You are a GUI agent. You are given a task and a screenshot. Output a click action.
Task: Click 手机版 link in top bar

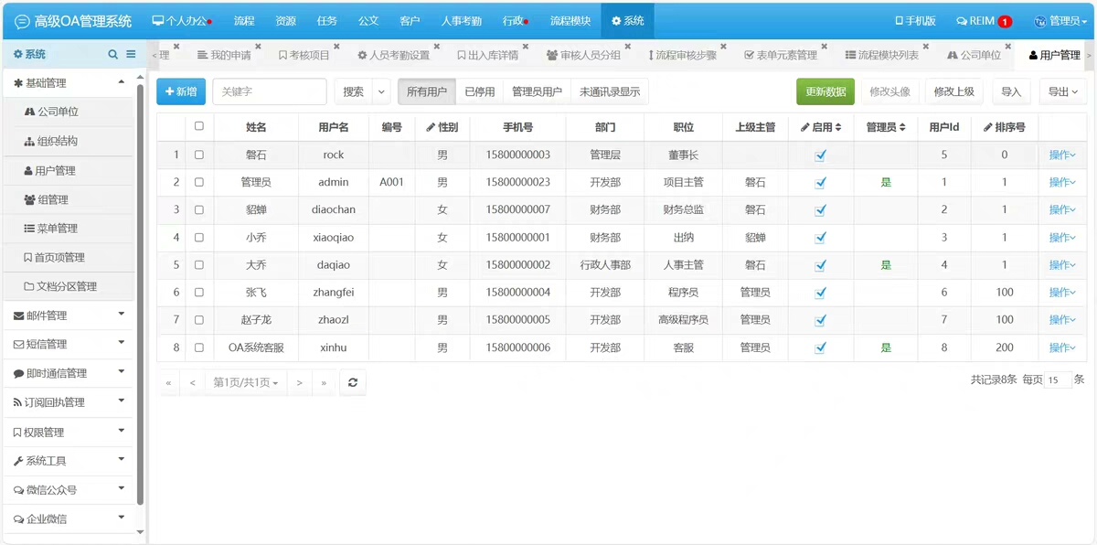click(x=915, y=21)
